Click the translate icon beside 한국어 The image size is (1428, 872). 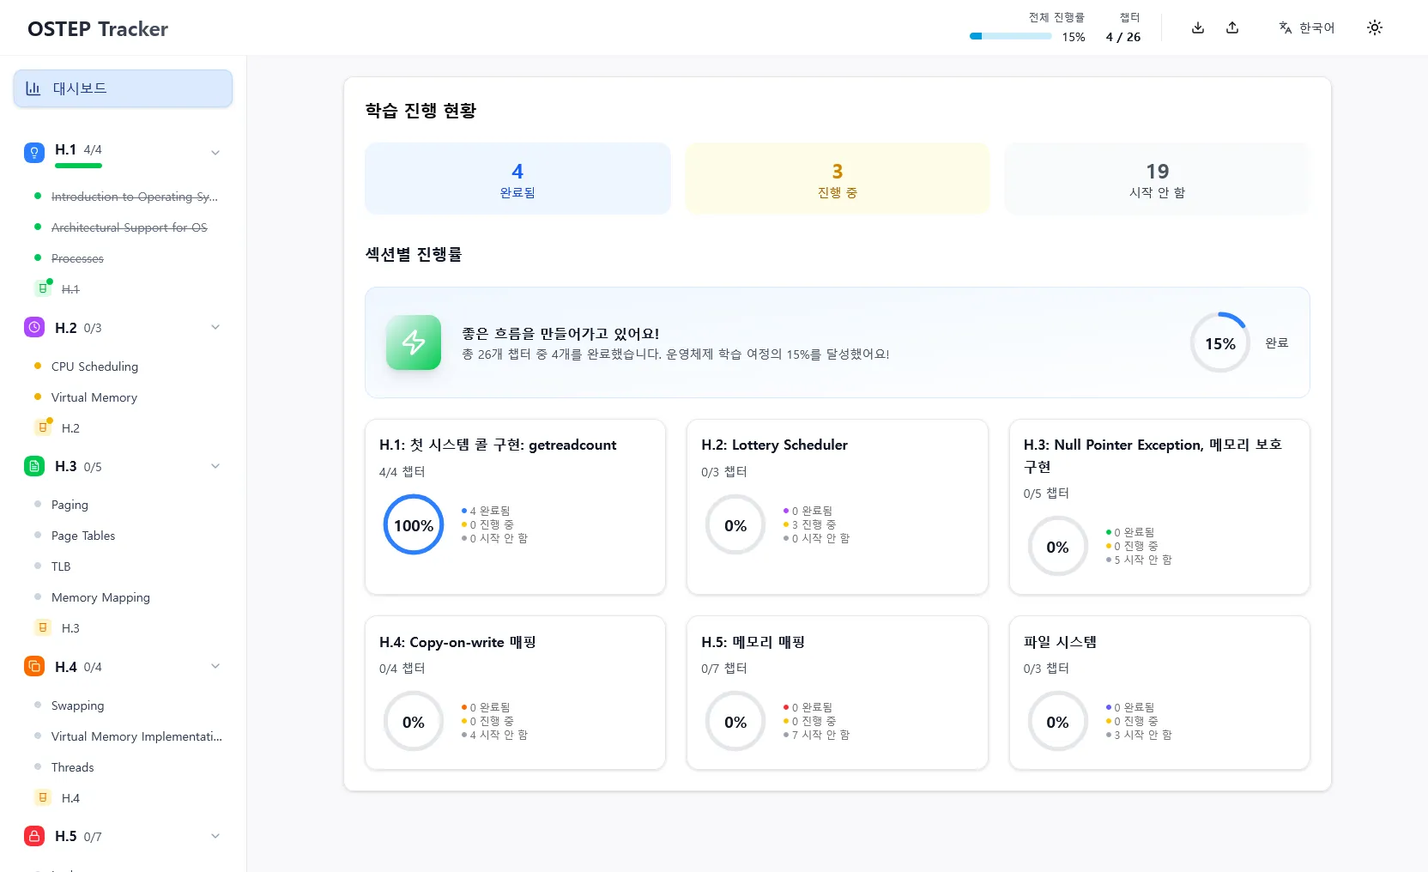click(1286, 27)
